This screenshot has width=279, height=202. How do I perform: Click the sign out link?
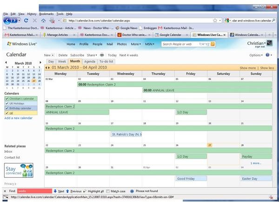260,47
